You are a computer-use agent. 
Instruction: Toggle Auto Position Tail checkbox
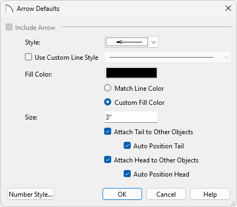point(127,146)
